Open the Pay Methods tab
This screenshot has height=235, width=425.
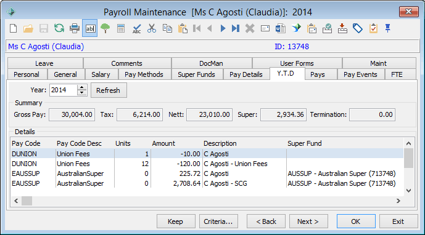click(144, 74)
